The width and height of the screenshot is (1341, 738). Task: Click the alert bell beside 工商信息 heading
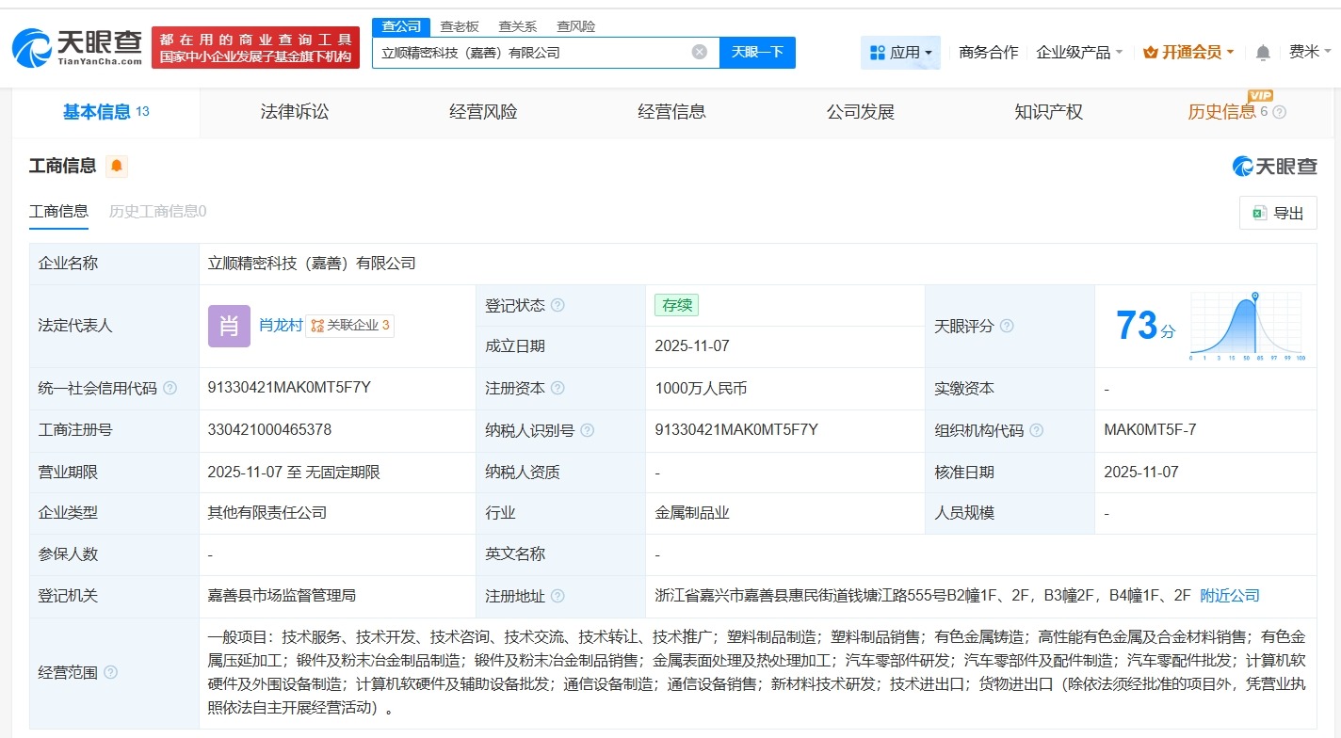click(x=116, y=166)
